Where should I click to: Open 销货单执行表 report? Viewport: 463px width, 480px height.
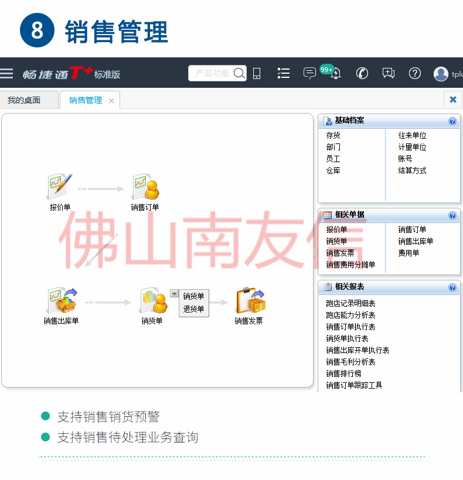[x=347, y=338]
